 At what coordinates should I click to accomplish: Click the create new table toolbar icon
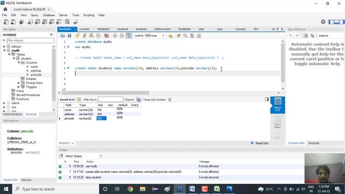click(x=37, y=22)
